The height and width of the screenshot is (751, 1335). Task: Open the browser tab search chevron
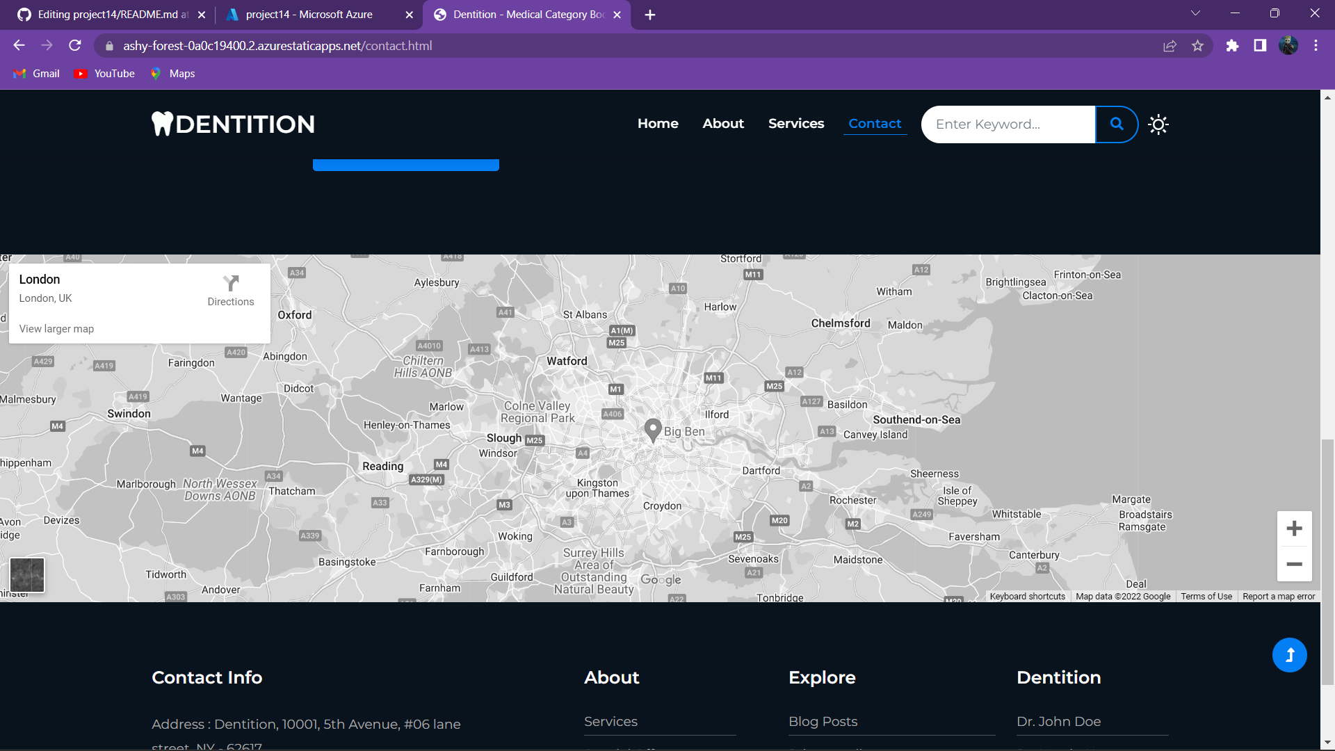1195,13
